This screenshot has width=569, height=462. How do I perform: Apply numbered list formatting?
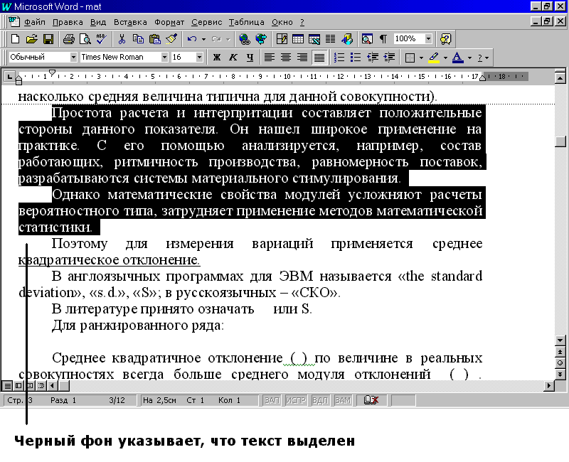[339, 58]
